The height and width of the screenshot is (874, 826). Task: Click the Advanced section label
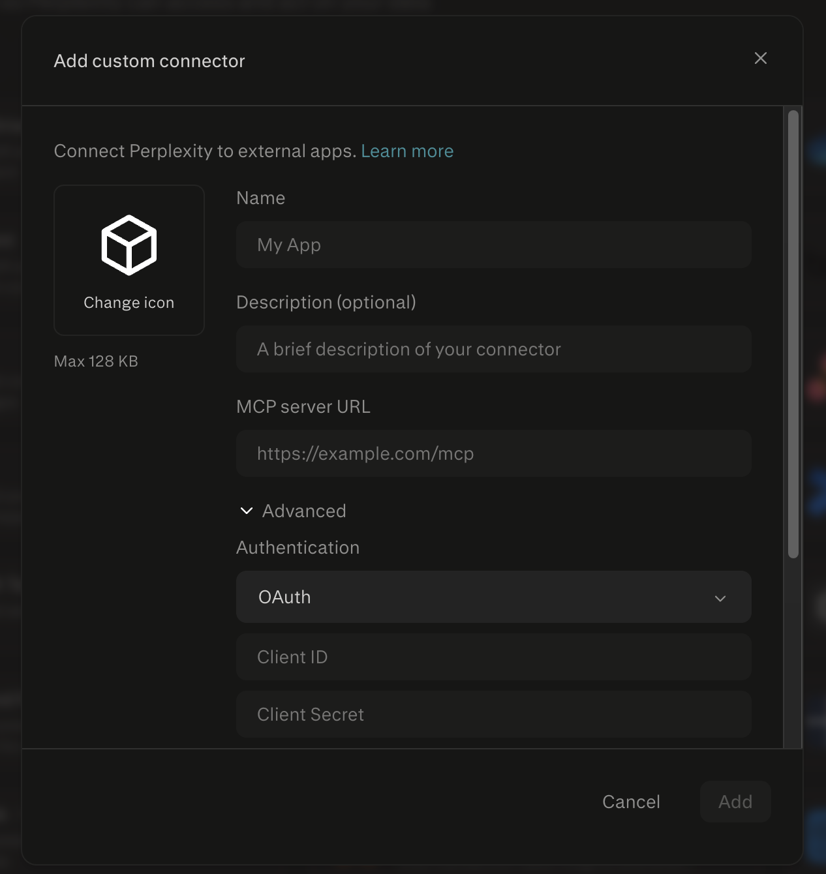coord(304,511)
